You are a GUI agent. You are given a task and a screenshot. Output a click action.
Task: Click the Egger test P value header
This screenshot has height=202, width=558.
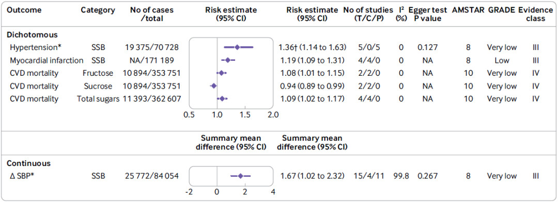click(x=427, y=14)
